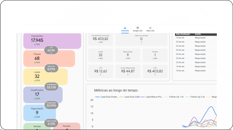
Task: Click the Impressões funnel card
Action: pos(52,40)
